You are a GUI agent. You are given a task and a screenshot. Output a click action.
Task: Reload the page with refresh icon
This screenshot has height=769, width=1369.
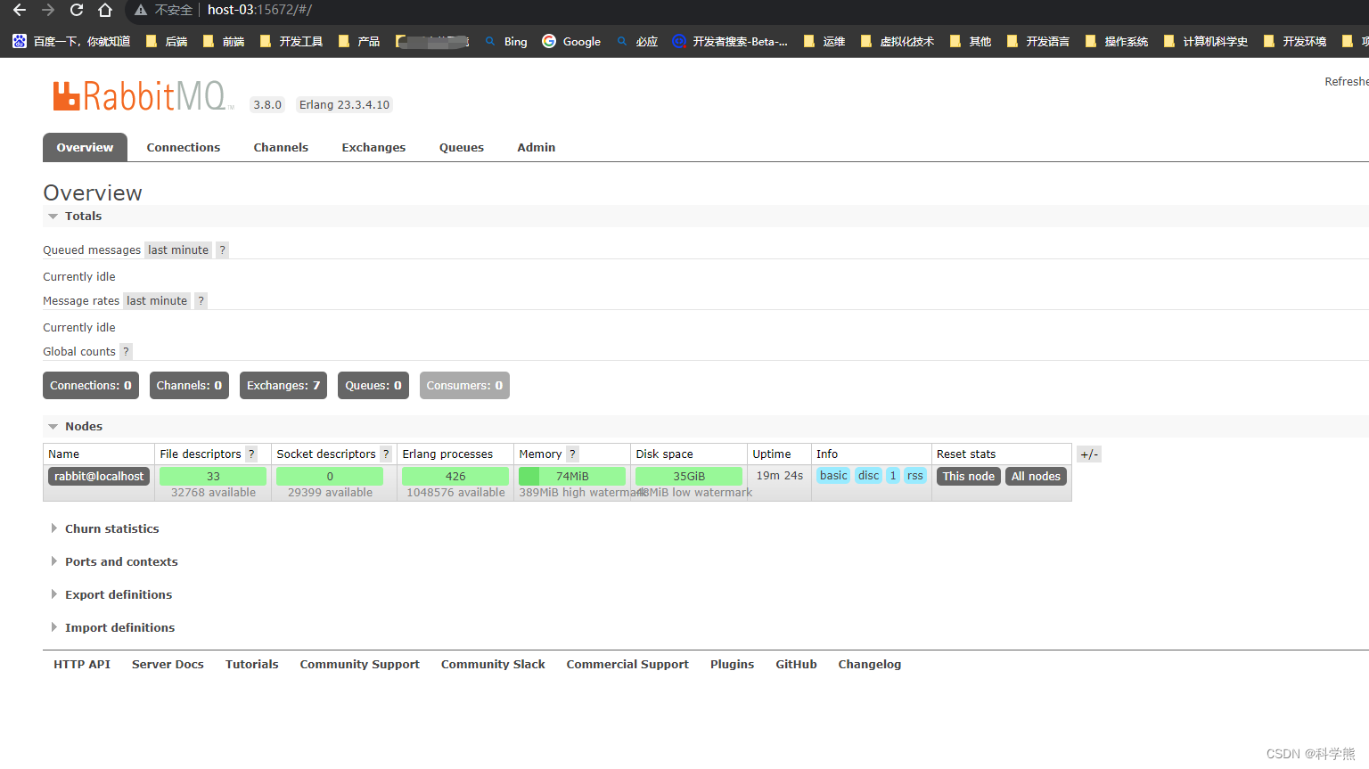77,10
